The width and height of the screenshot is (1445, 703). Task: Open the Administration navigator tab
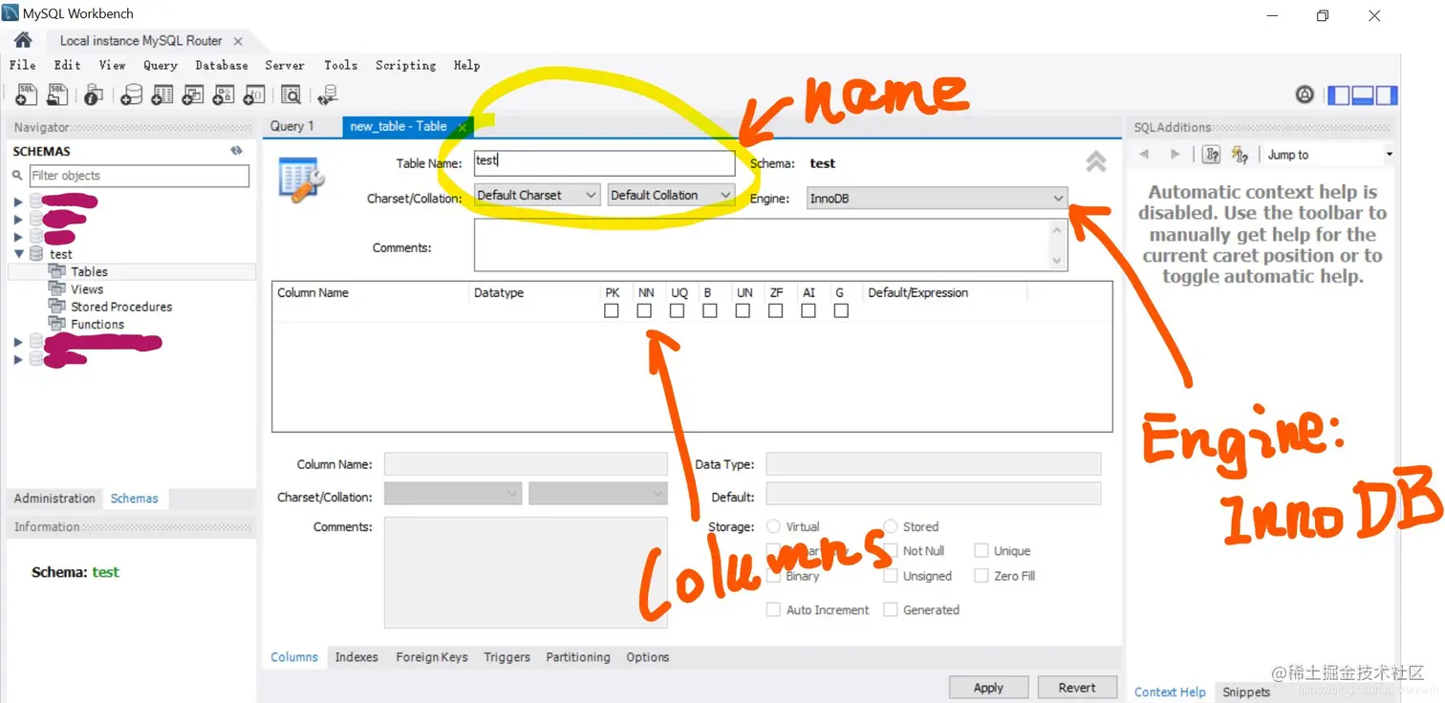pyautogui.click(x=54, y=499)
